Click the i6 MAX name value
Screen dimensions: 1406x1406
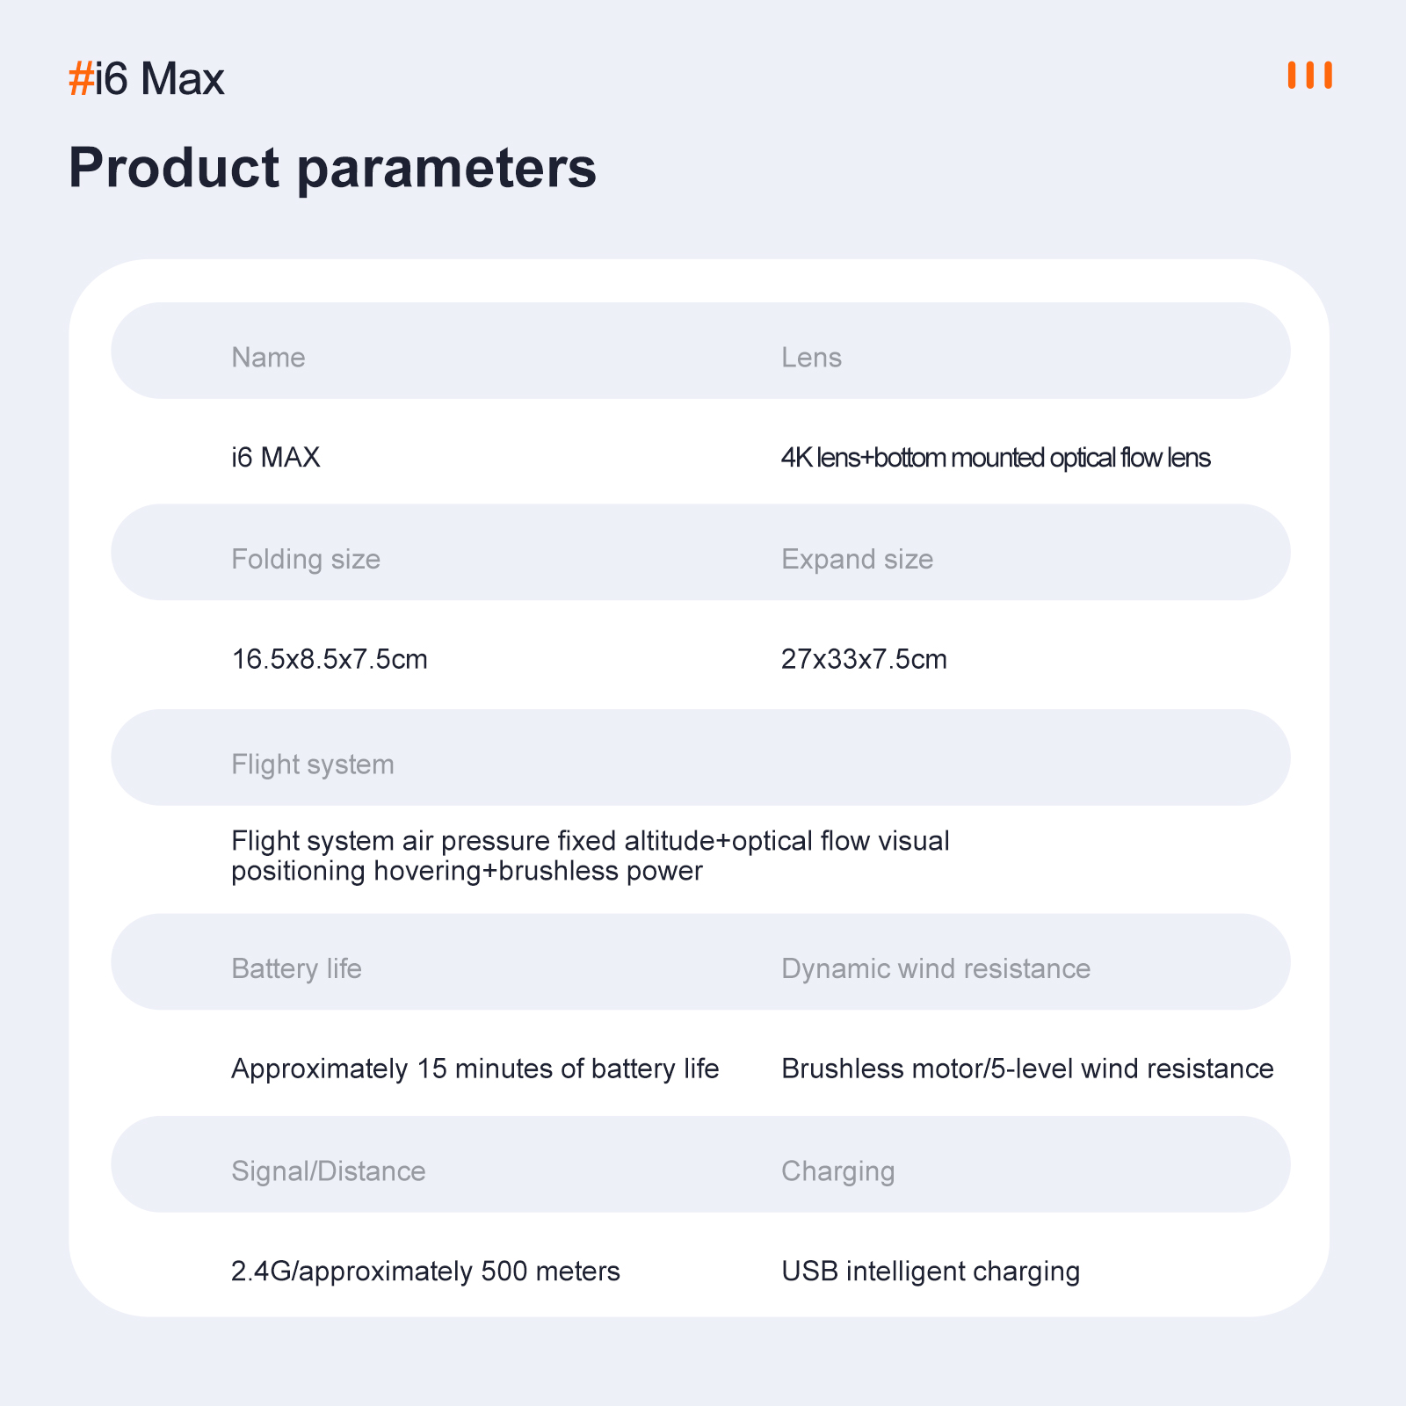tap(275, 457)
